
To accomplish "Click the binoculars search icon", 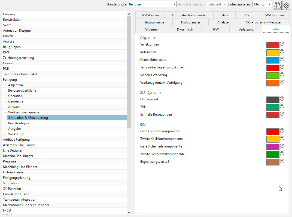I will pyautogui.click(x=277, y=5).
